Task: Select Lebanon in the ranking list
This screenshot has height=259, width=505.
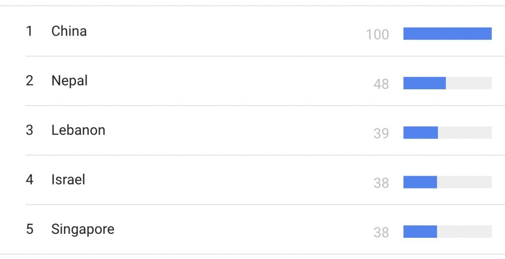Action: (78, 130)
